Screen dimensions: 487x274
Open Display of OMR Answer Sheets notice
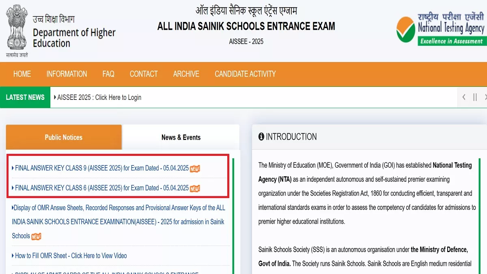coord(119,222)
